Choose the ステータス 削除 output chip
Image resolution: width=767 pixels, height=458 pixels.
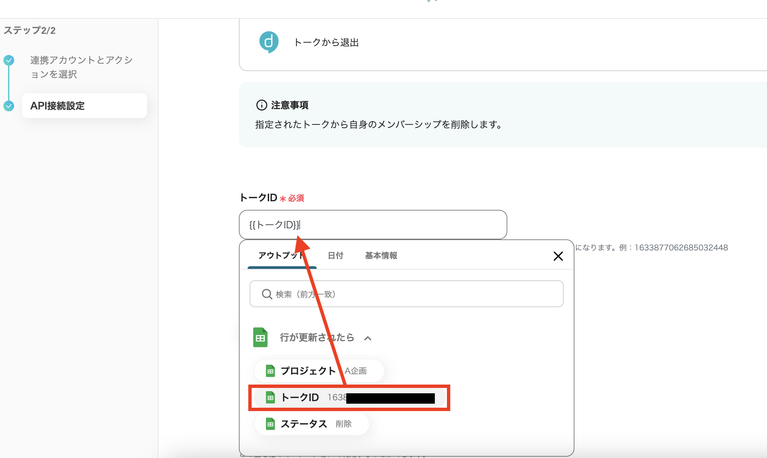[x=311, y=424]
